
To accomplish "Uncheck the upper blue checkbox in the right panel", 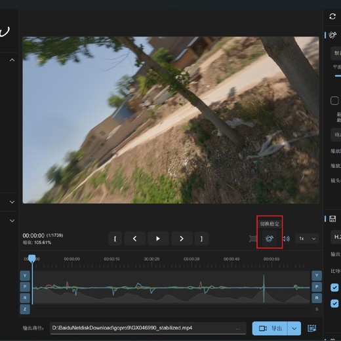I will click(334, 288).
